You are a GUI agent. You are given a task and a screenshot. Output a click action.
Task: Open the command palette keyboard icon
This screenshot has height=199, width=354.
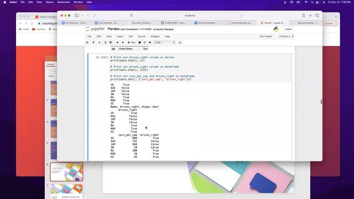pos(180,43)
